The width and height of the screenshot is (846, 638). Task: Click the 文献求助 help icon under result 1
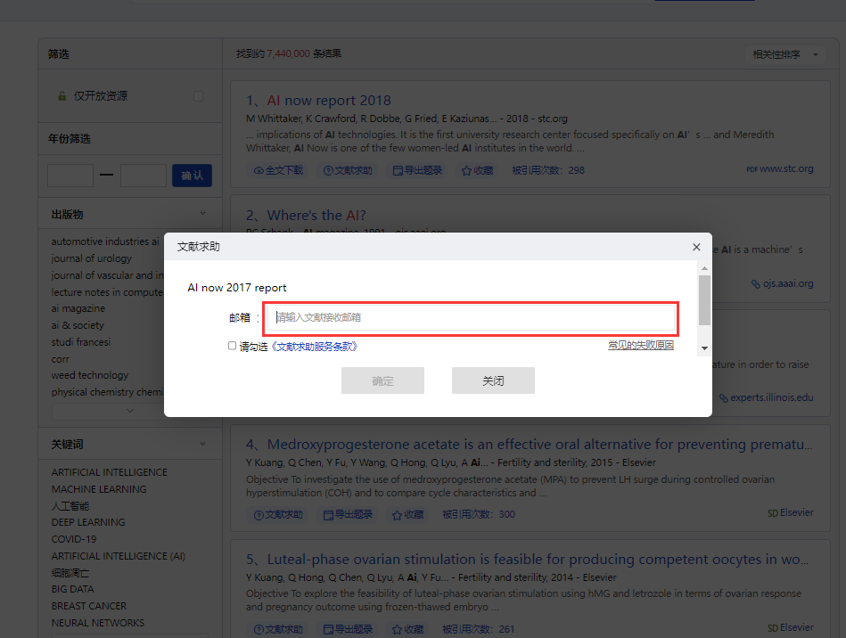click(x=328, y=170)
